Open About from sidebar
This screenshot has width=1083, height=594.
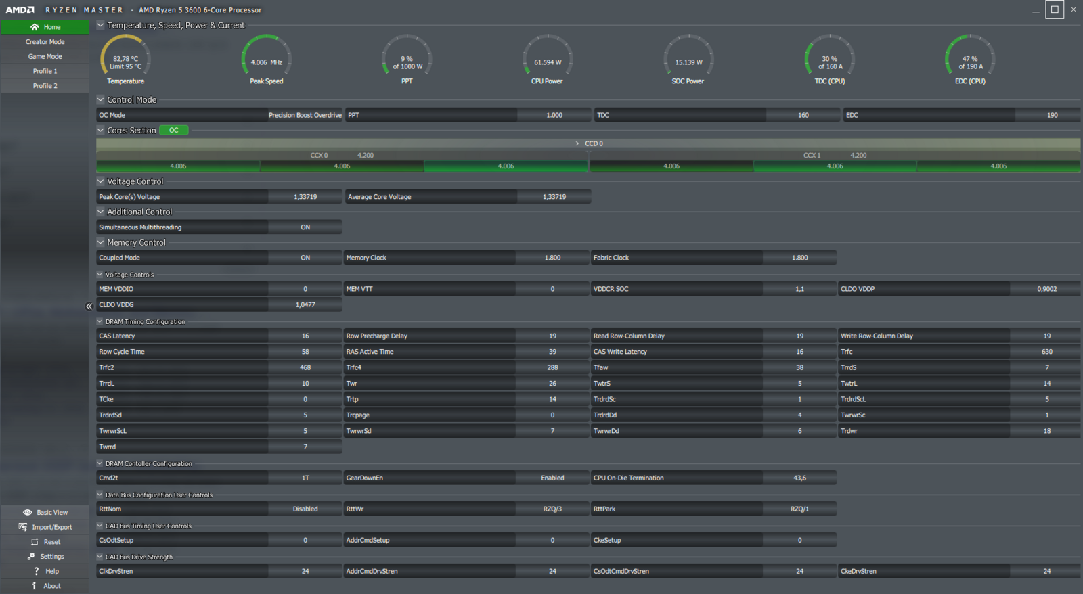coord(45,586)
